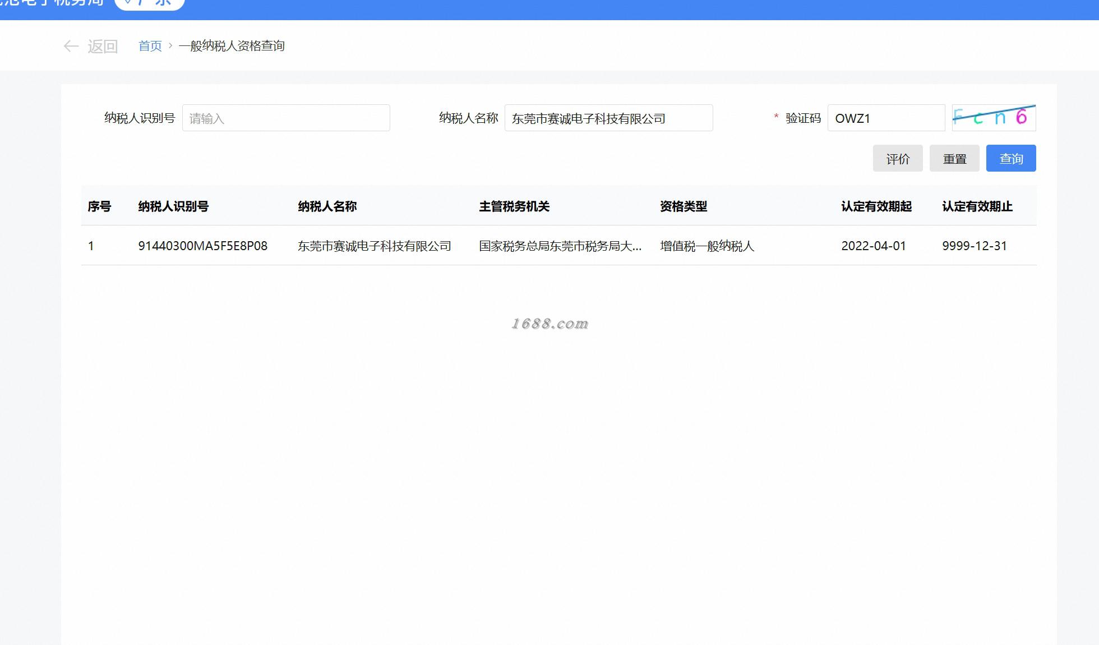Click the 纳税人识别号 column header
The height and width of the screenshot is (645, 1099).
173,206
